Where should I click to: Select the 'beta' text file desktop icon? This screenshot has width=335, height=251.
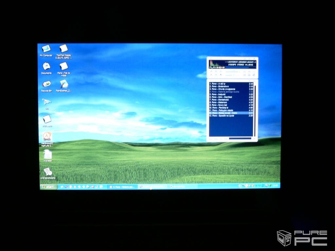click(48, 156)
